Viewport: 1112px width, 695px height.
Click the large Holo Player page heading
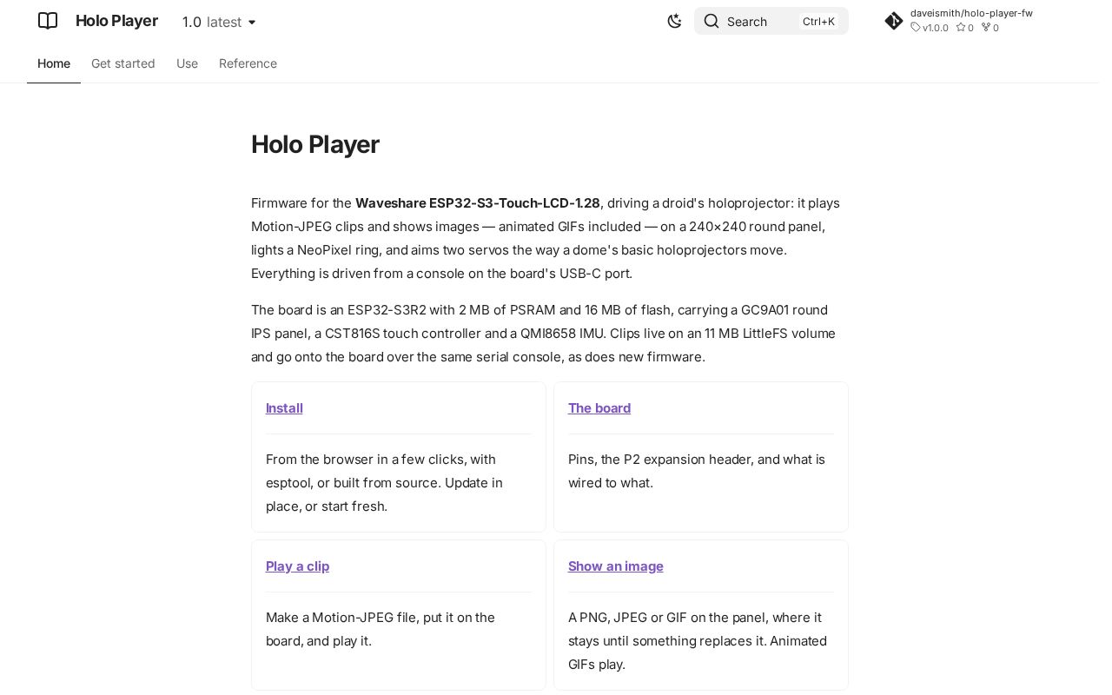[x=315, y=144]
